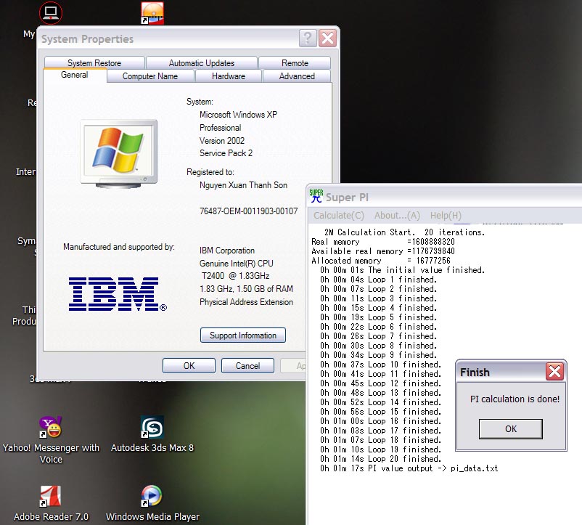The width and height of the screenshot is (582, 525).
Task: Launch Windows Media Player shortcut
Action: [x=152, y=496]
